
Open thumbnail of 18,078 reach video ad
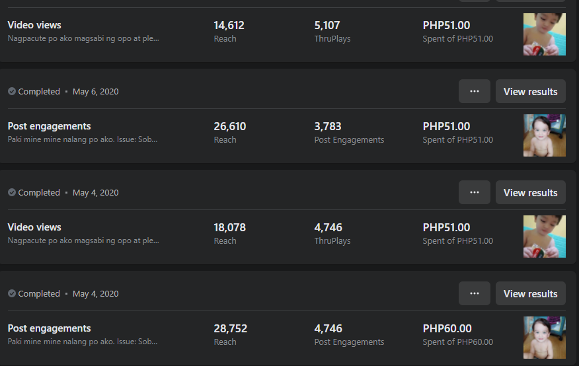click(544, 236)
